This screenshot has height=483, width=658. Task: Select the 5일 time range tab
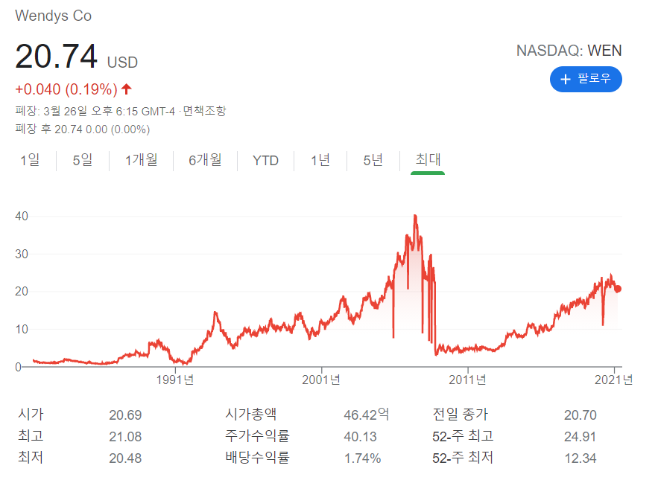click(x=82, y=160)
